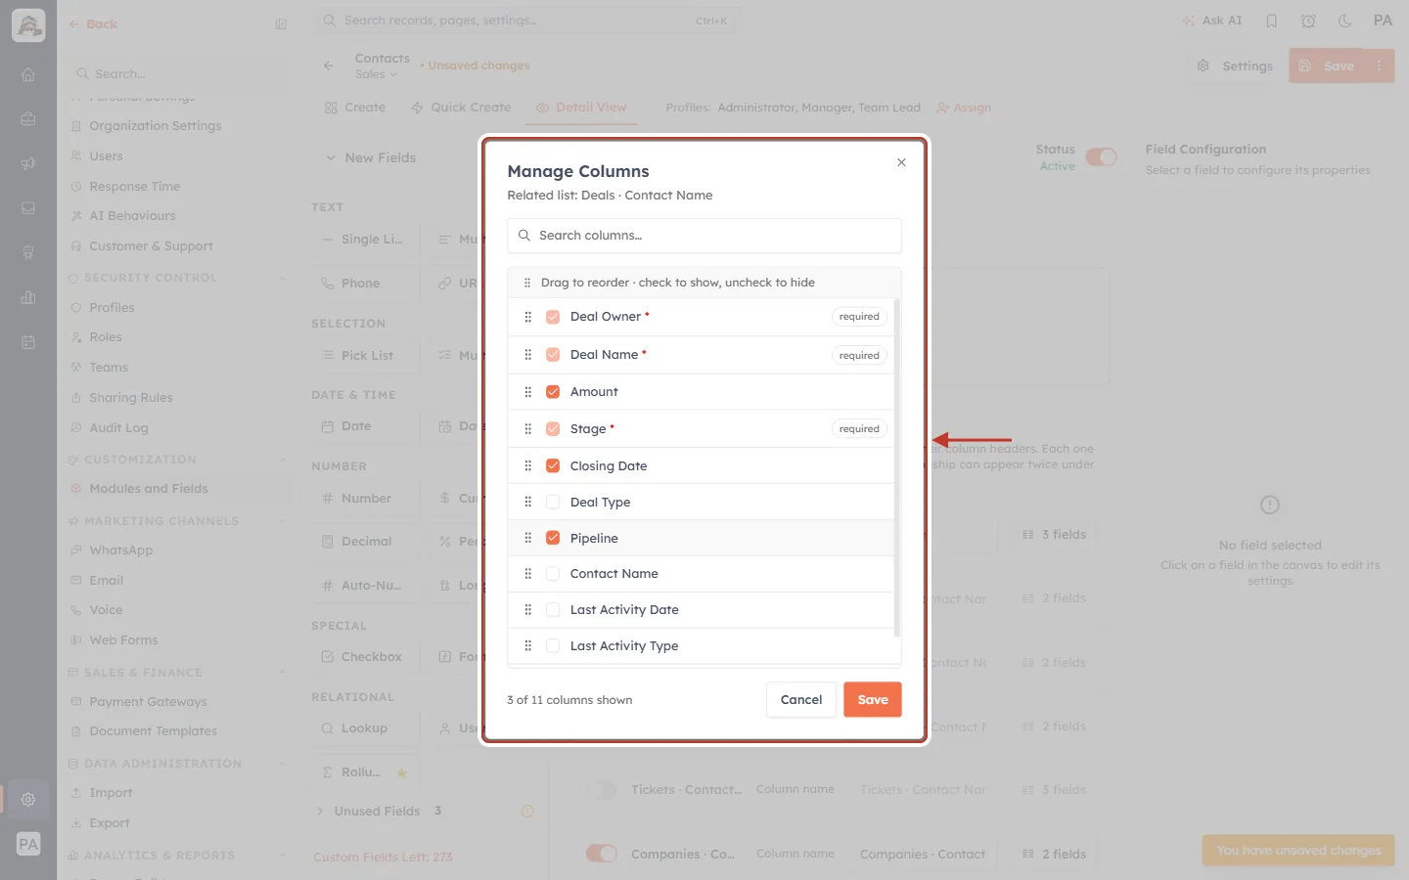
Task: Toggle the Active status switch
Action: click(1102, 157)
